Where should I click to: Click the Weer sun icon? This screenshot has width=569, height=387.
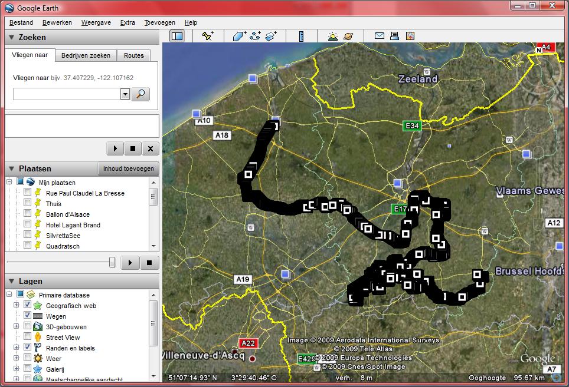38,358
